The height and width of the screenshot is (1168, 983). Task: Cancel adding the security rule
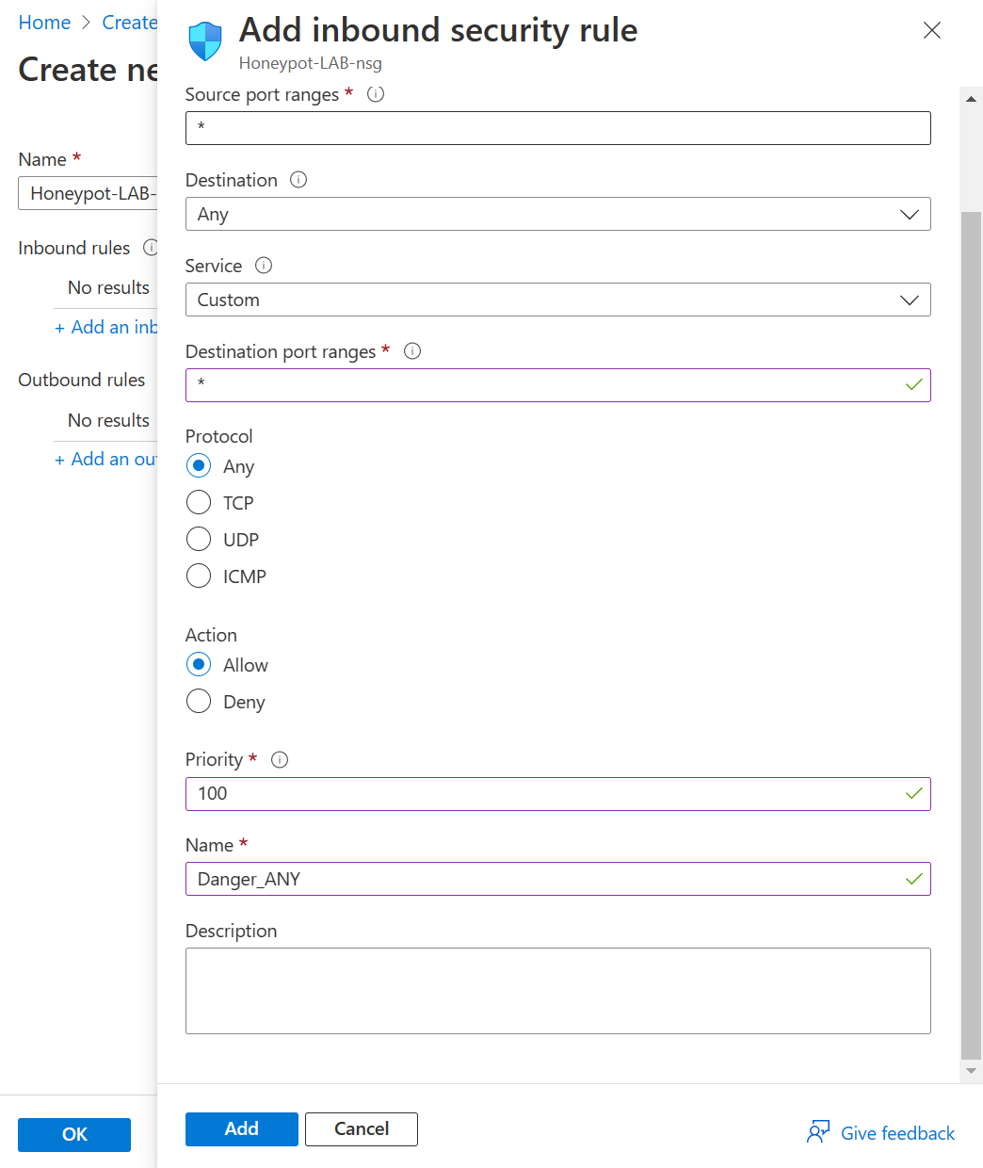pos(361,1128)
